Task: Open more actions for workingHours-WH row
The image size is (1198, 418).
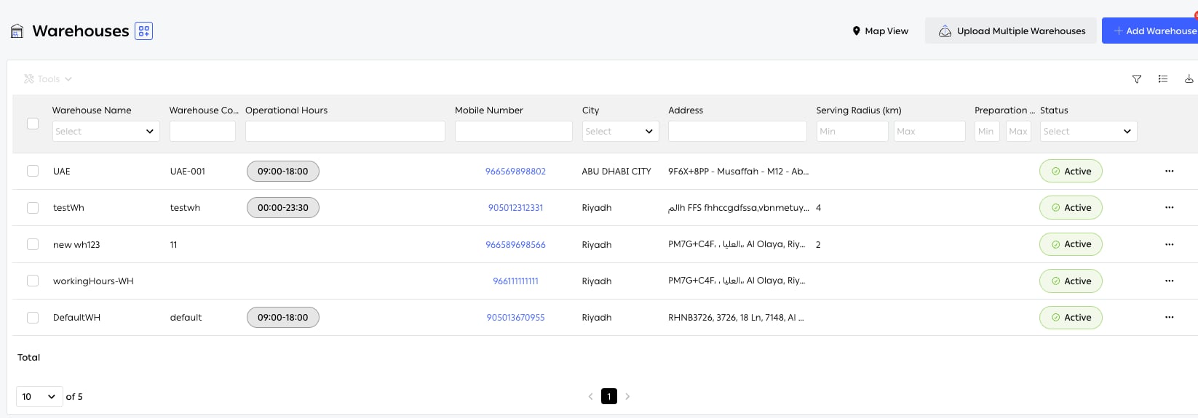Action: click(1170, 281)
